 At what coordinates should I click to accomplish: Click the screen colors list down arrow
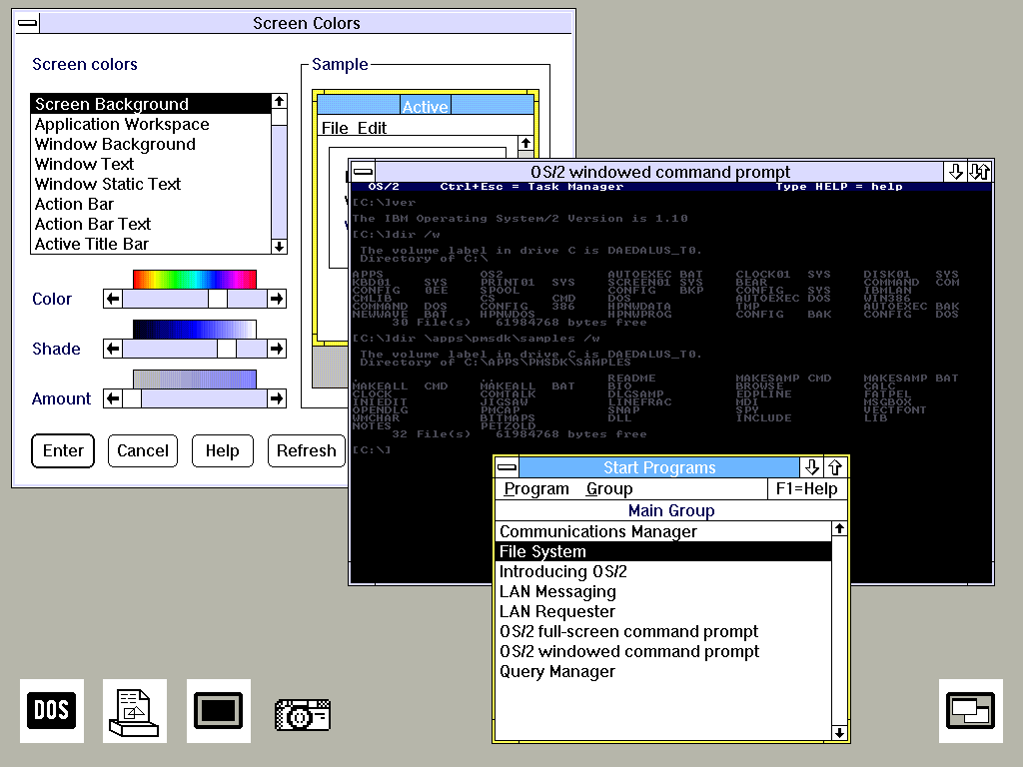280,246
